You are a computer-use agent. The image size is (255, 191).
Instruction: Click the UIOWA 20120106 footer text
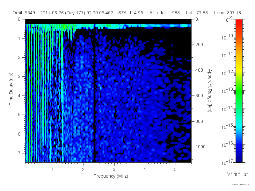240,184
